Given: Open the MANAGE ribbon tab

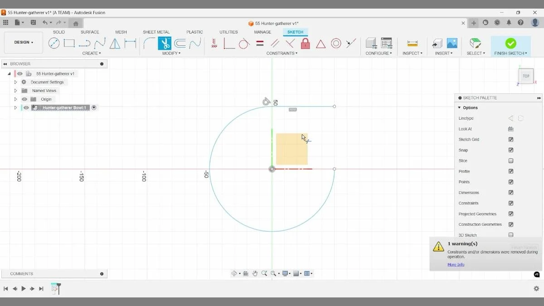Looking at the screenshot, I should (x=262, y=32).
